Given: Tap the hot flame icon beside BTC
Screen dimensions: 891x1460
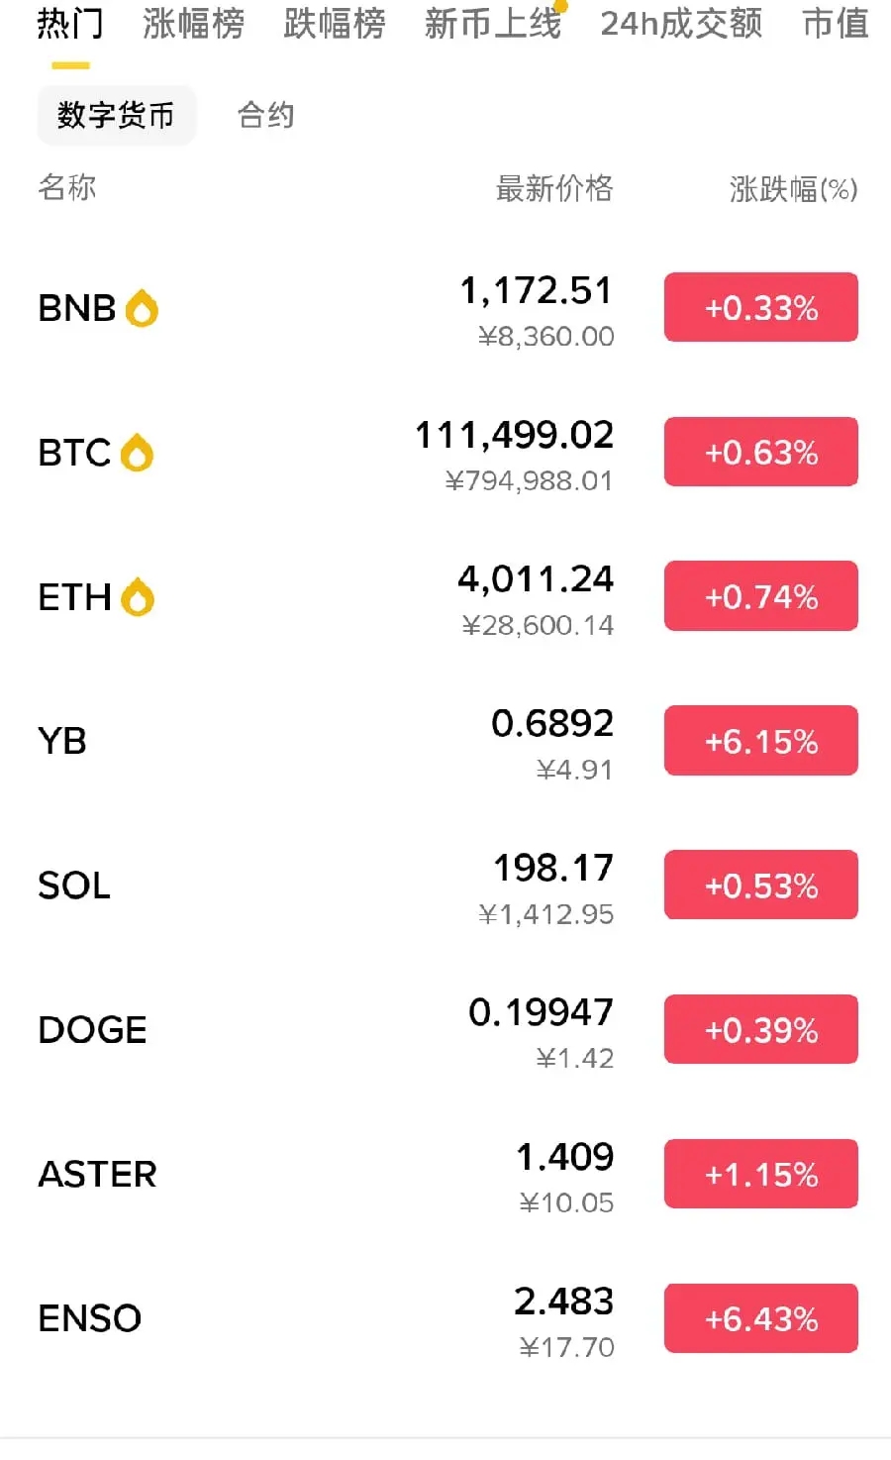Looking at the screenshot, I should tap(137, 453).
